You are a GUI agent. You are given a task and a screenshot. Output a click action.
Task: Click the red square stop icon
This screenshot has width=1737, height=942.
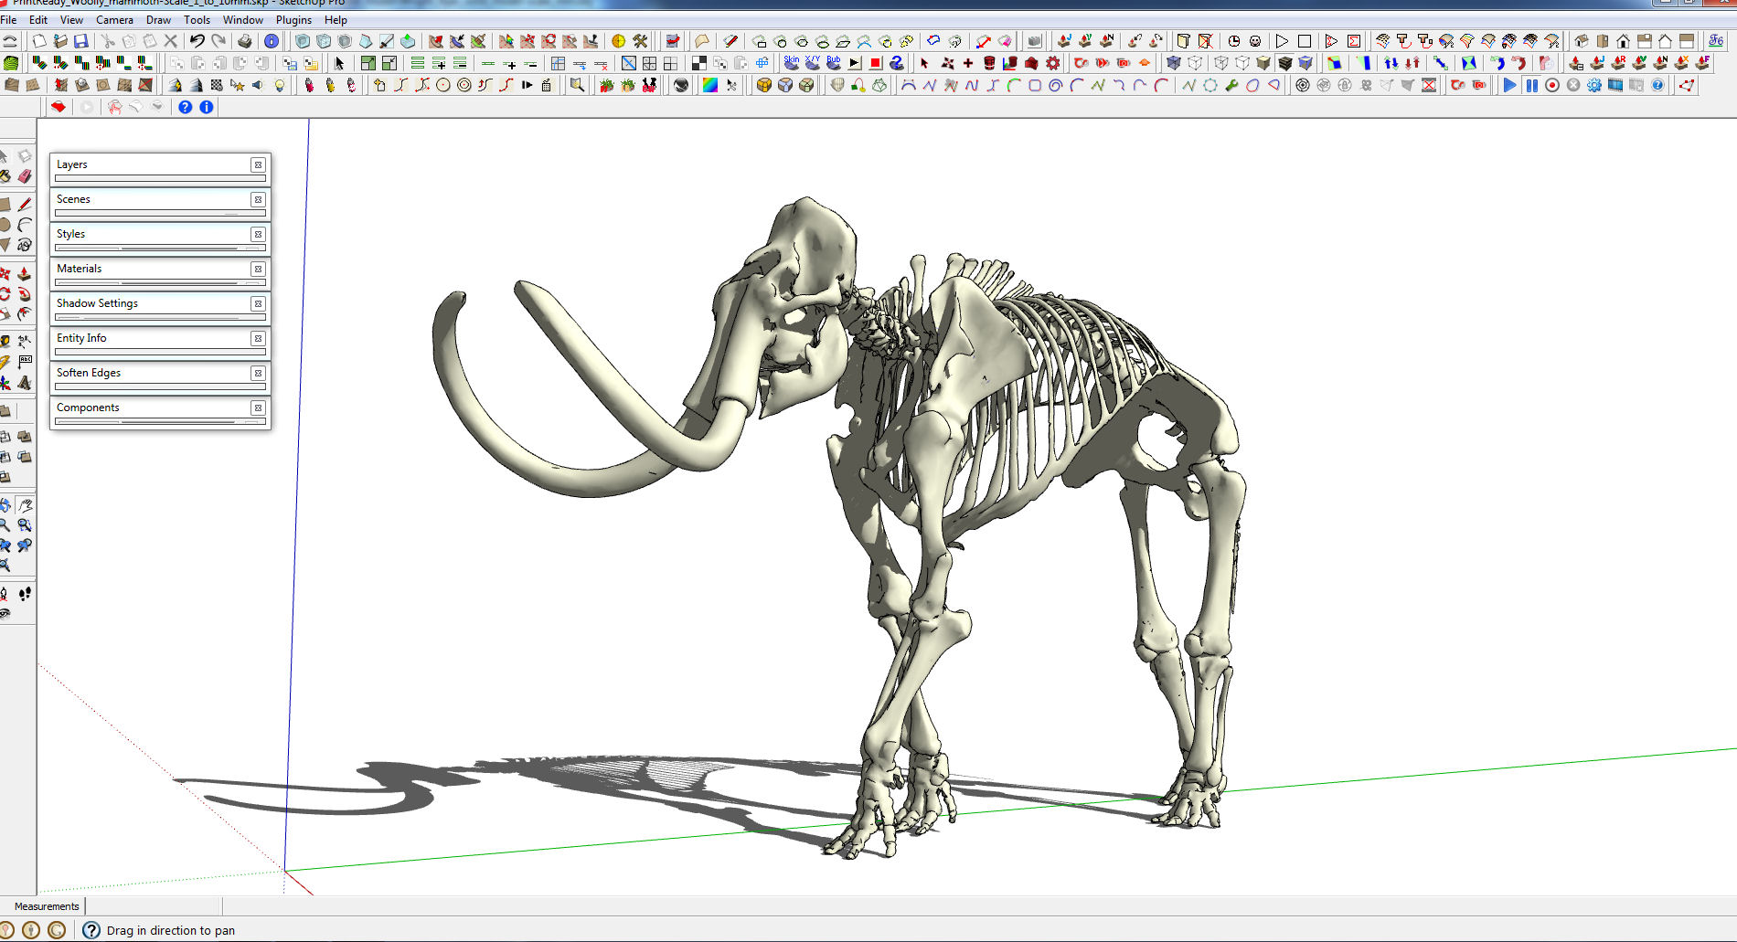click(876, 63)
